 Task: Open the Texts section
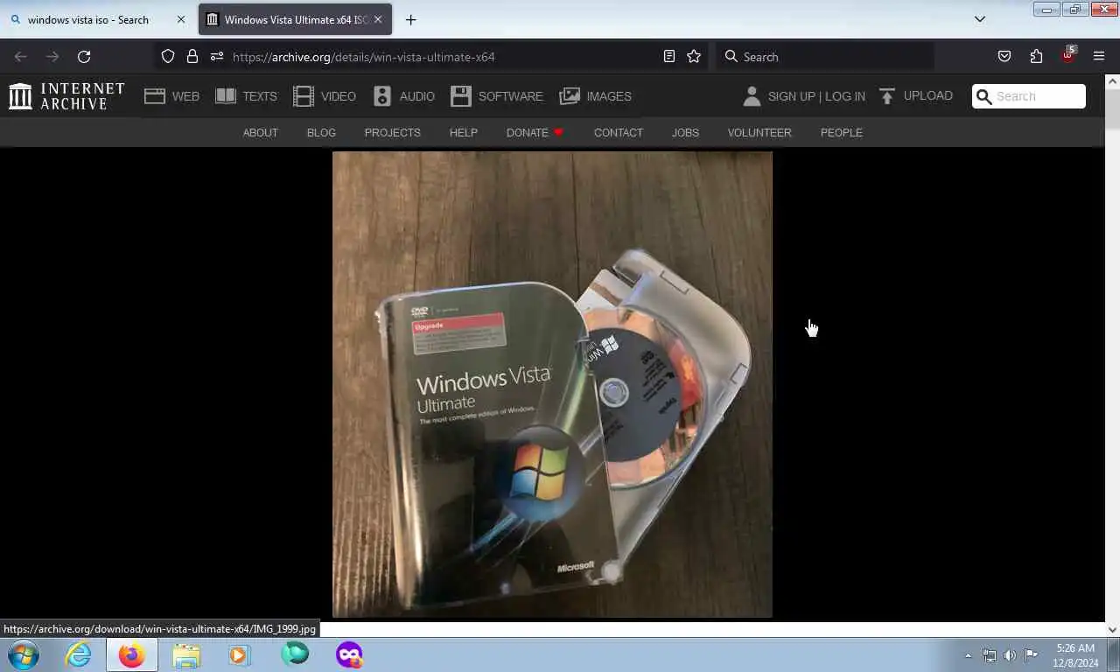(246, 96)
